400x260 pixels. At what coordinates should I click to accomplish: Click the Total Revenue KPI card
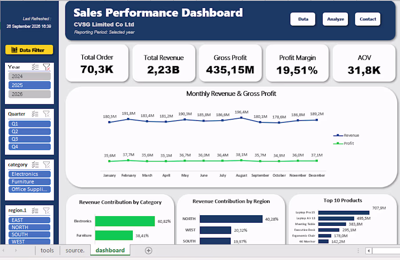(x=164, y=63)
